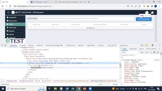Open the Zoom app on the taskbar
The width and height of the screenshot is (162, 91).
[90, 89]
